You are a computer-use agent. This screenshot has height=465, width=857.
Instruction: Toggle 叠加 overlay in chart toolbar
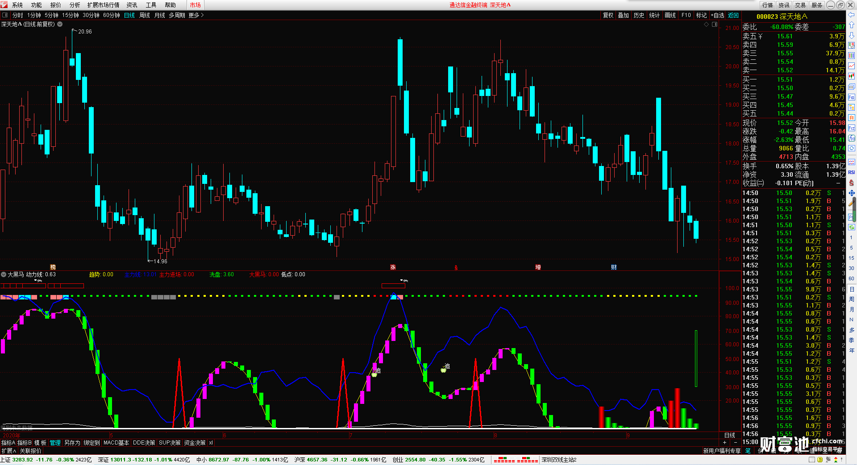(x=623, y=15)
